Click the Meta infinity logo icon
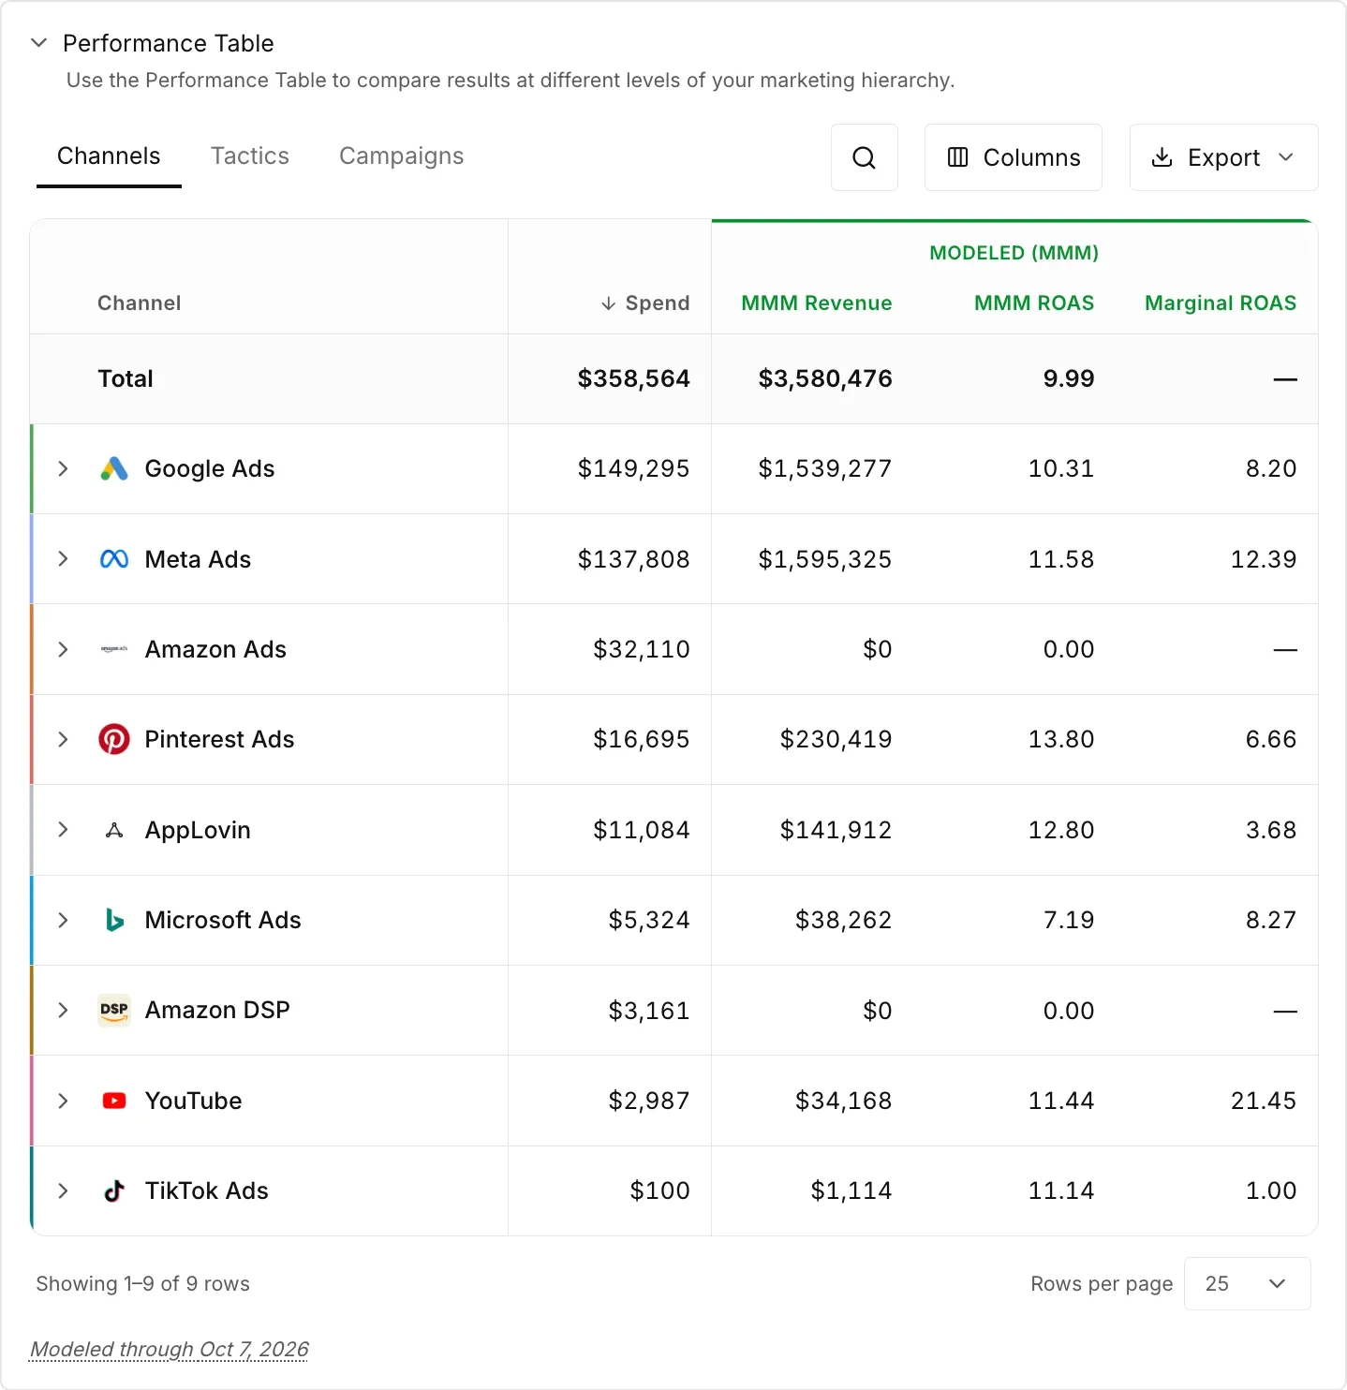The image size is (1347, 1390). (x=114, y=559)
